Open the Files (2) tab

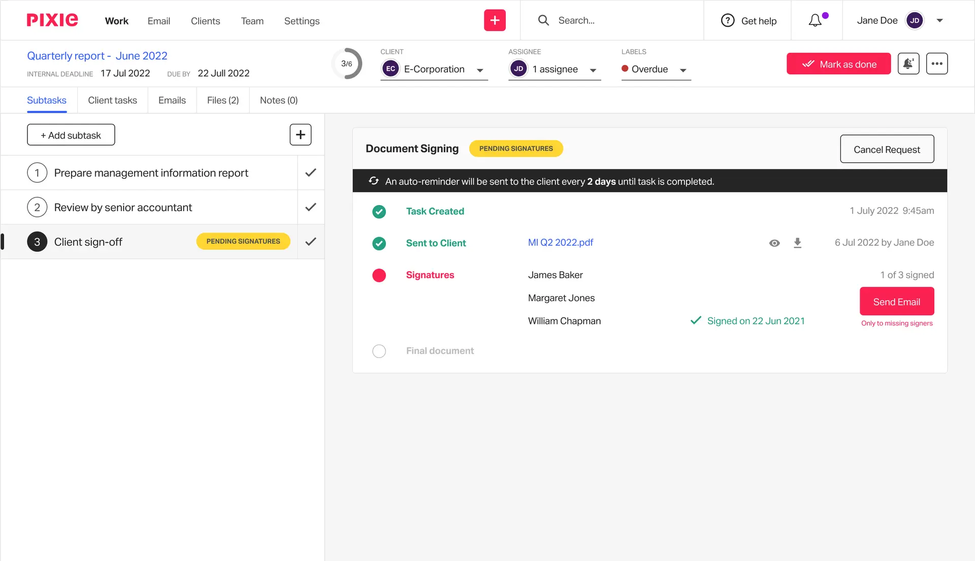(222, 101)
